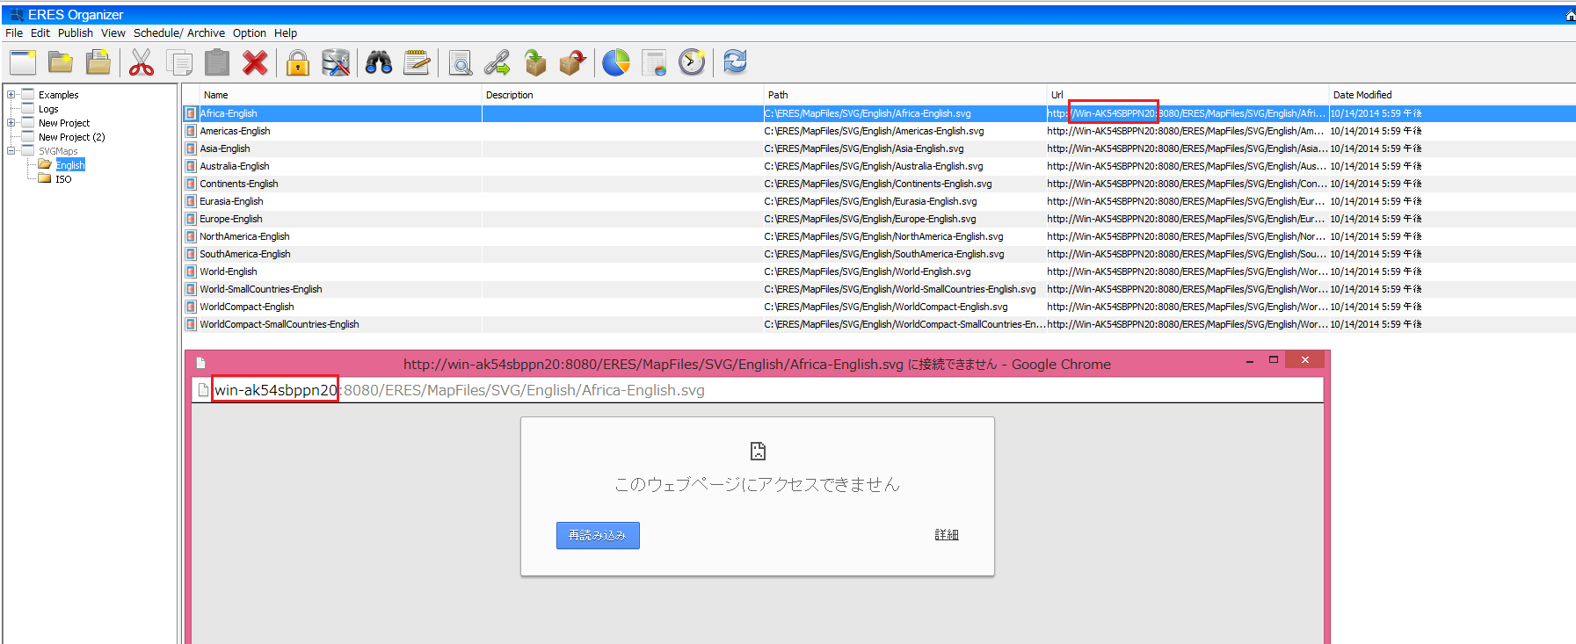Screen dimensions: 1576x644
Task: Cut selection with the scissors icon
Action: coord(142,62)
